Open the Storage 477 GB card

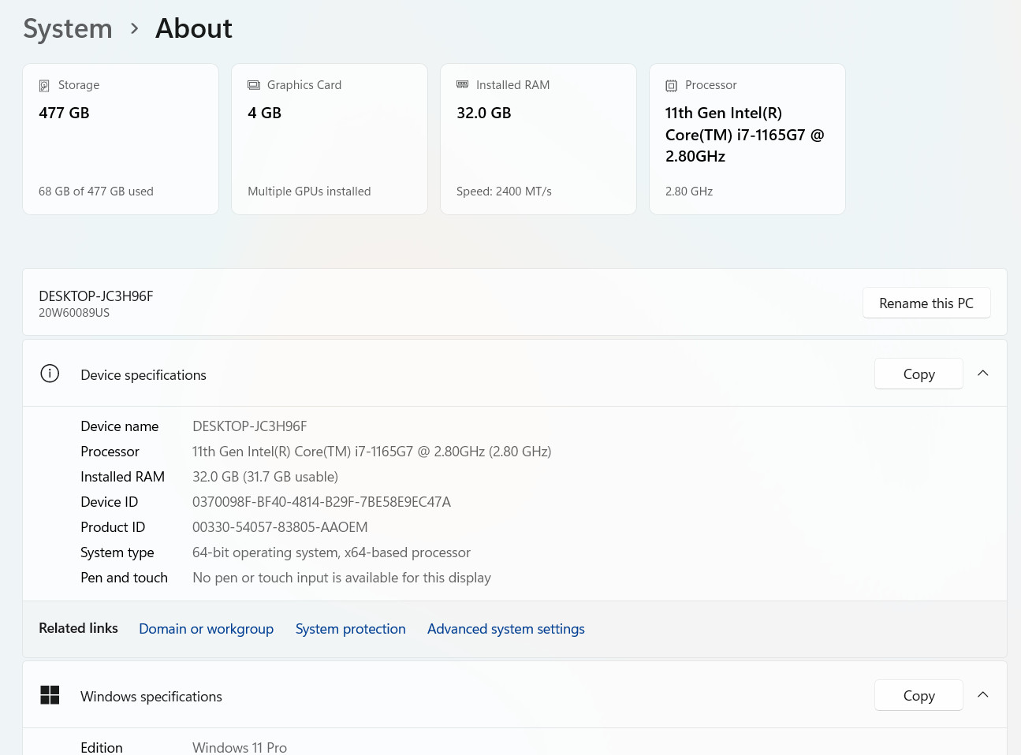pos(121,139)
